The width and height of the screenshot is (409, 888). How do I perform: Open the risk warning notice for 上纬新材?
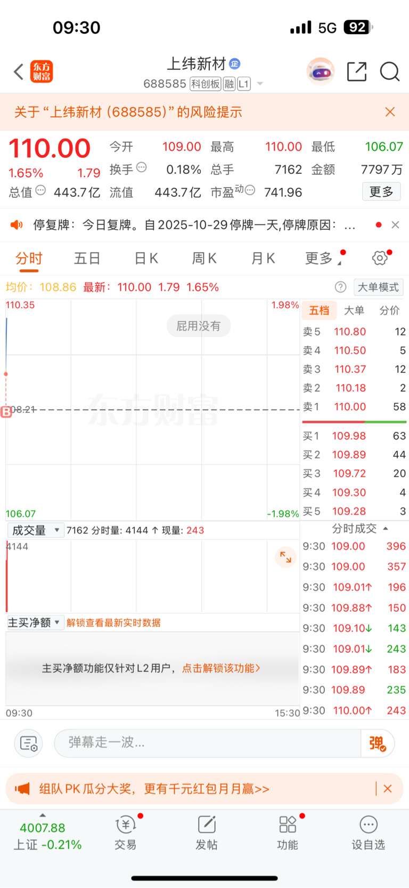[x=128, y=112]
